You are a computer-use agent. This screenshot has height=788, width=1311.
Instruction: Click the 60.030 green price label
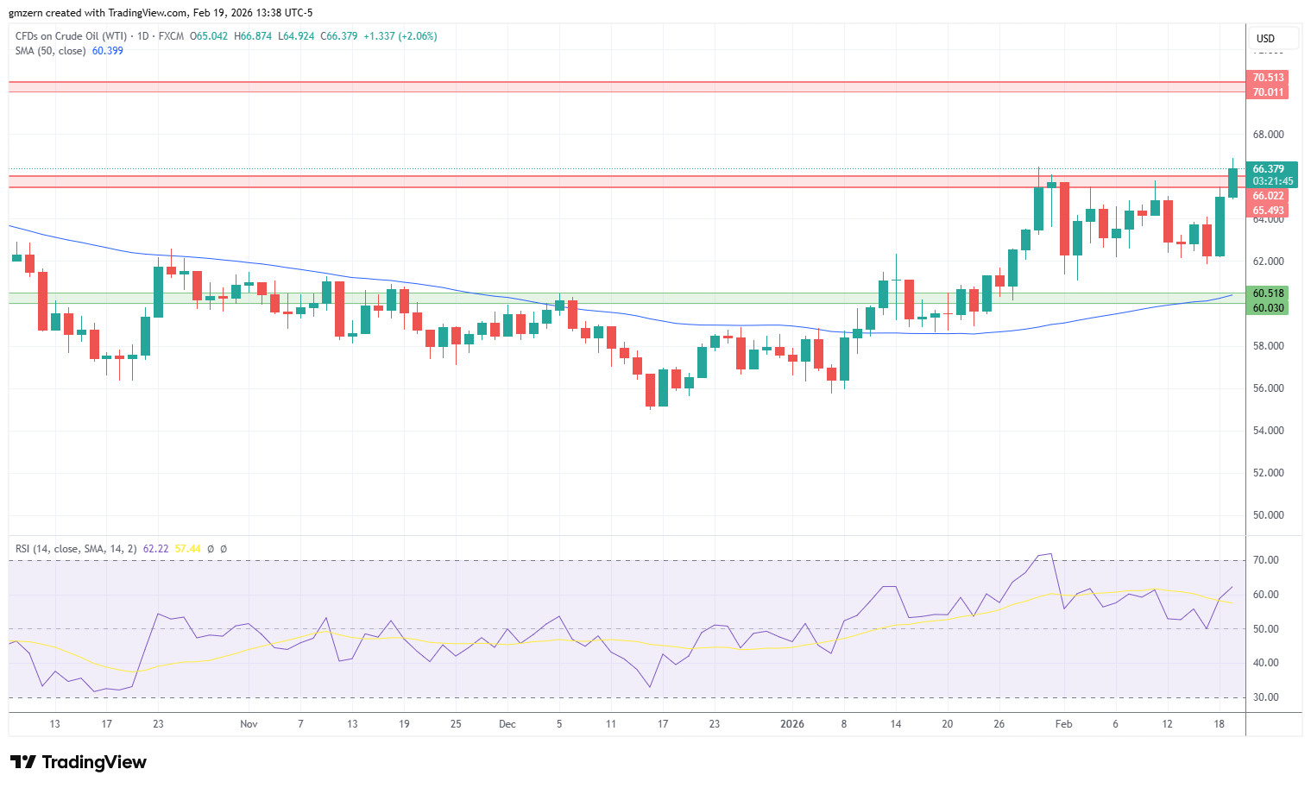pyautogui.click(x=1268, y=308)
